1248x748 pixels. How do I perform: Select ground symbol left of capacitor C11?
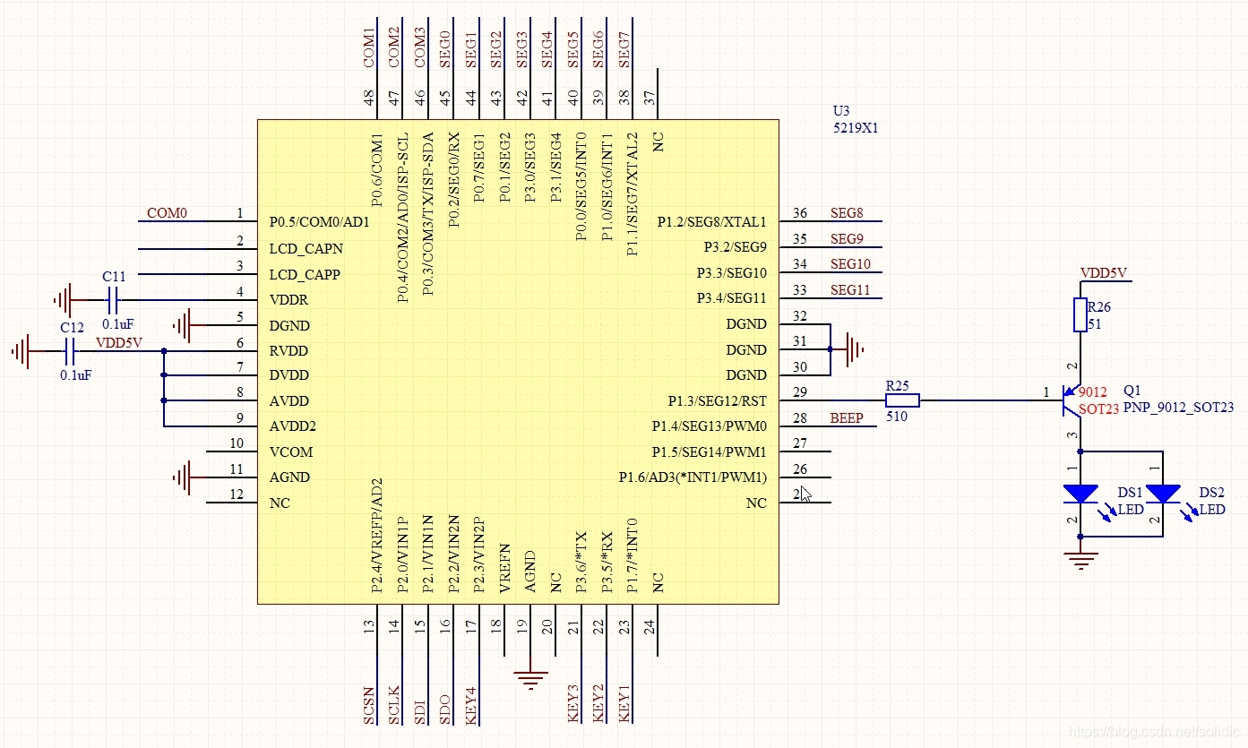point(63,299)
